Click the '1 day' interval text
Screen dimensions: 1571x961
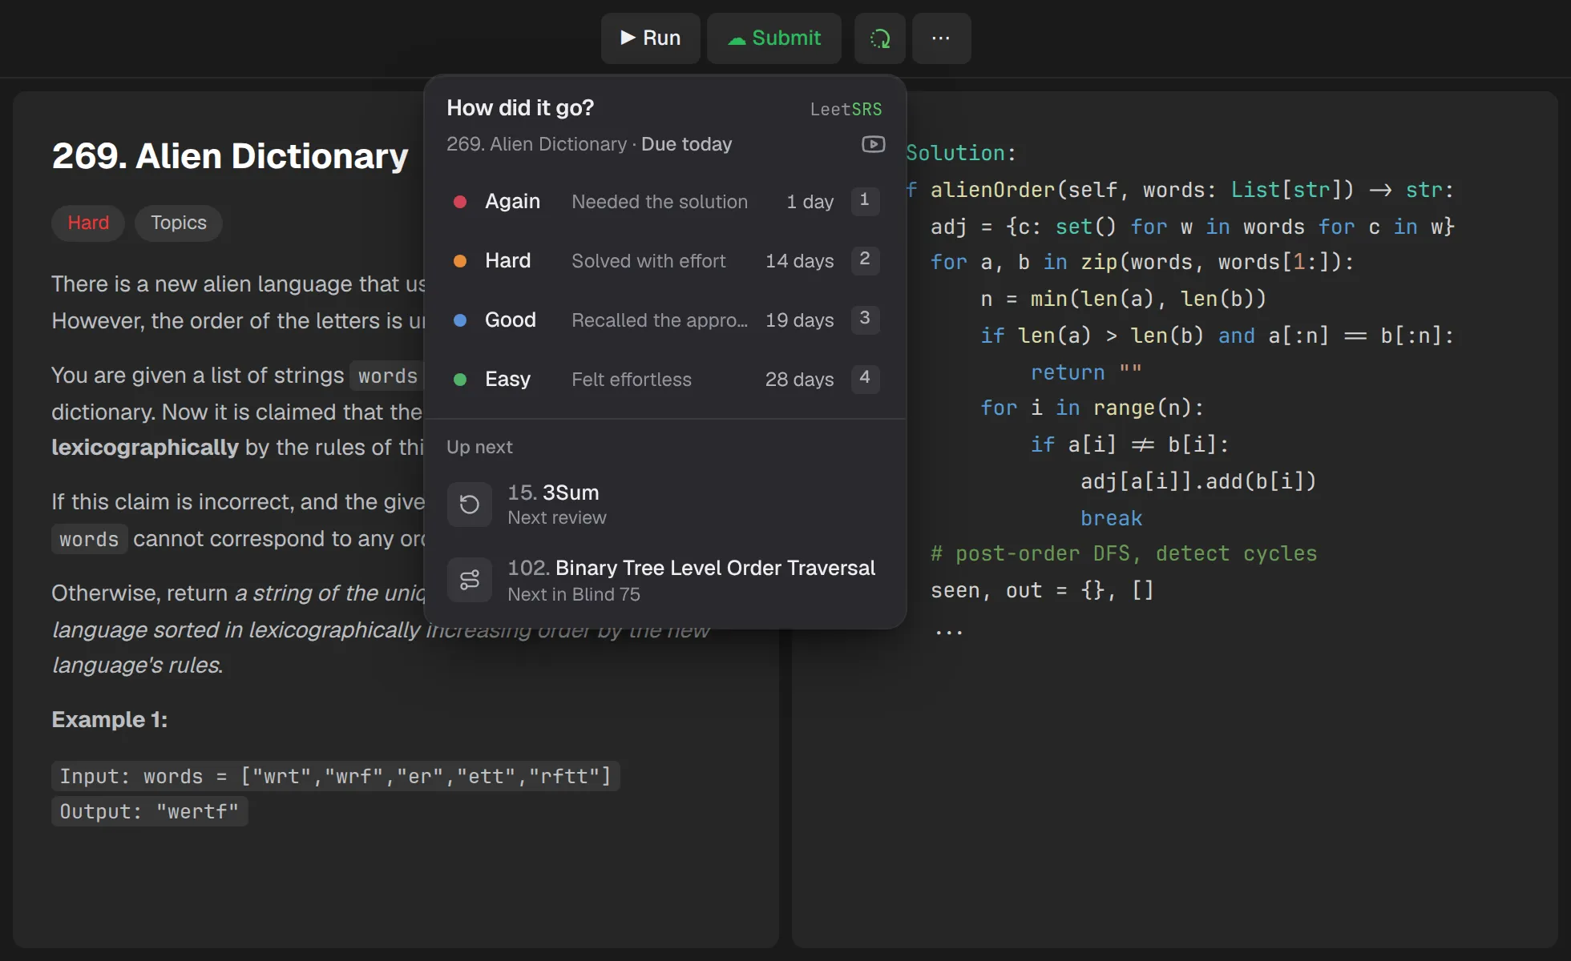810,202
